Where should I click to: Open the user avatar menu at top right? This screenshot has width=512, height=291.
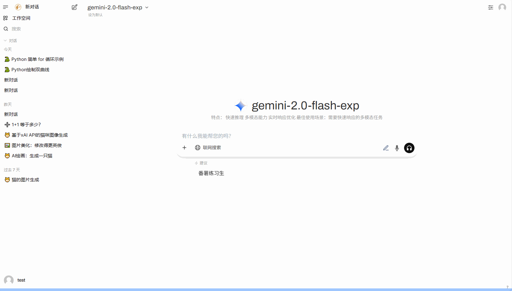[x=502, y=7]
